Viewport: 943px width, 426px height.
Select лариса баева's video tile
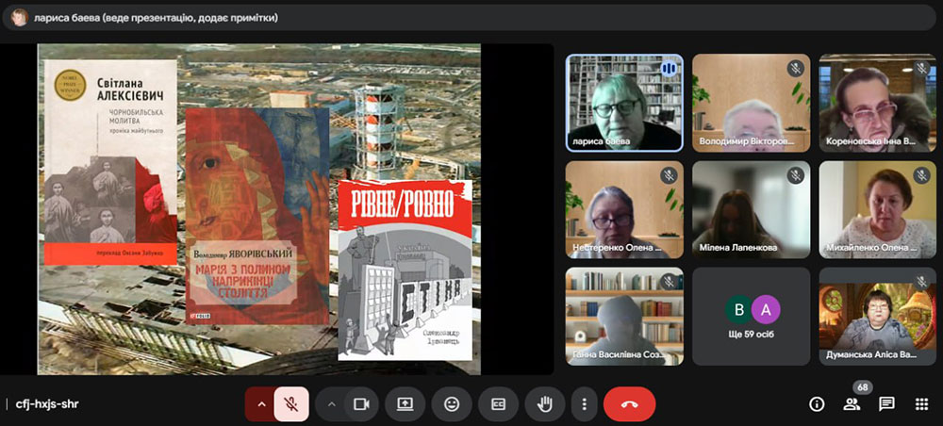coord(624,103)
